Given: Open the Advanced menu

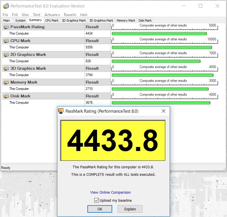Looking at the screenshot, I should [52, 15].
